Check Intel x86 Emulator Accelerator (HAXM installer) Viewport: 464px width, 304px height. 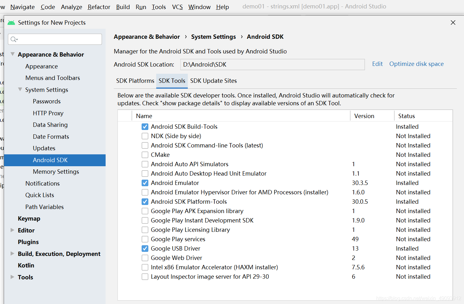(x=145, y=267)
